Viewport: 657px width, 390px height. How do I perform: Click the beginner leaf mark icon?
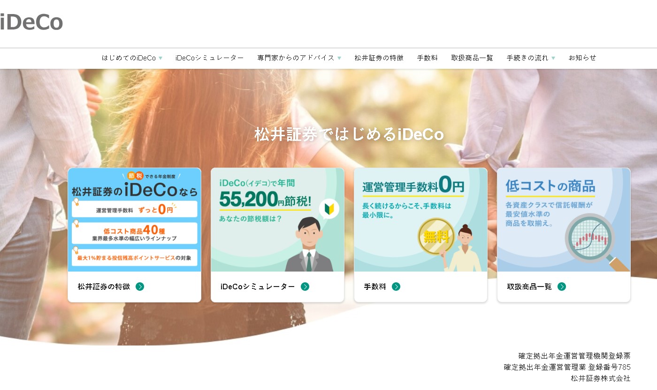pos(329,209)
